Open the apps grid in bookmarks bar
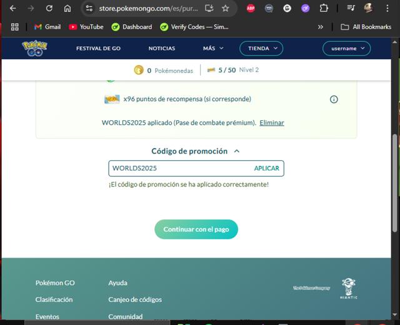This screenshot has height=325, width=400. [15, 27]
